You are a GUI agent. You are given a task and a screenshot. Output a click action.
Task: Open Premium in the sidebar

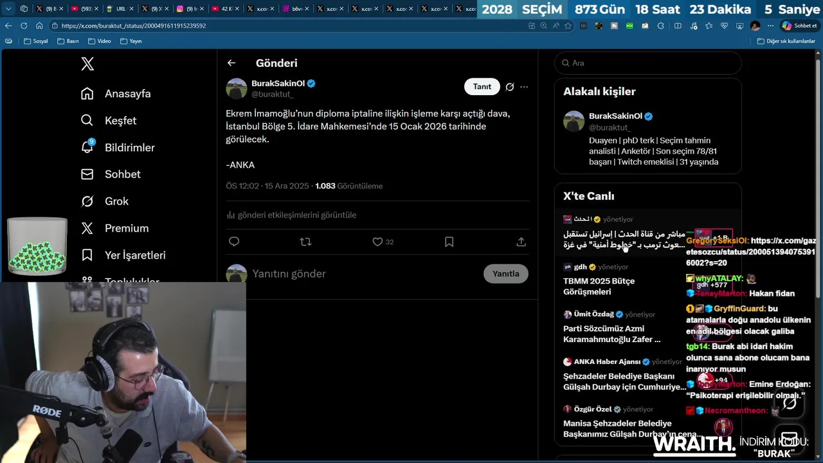tap(114, 228)
